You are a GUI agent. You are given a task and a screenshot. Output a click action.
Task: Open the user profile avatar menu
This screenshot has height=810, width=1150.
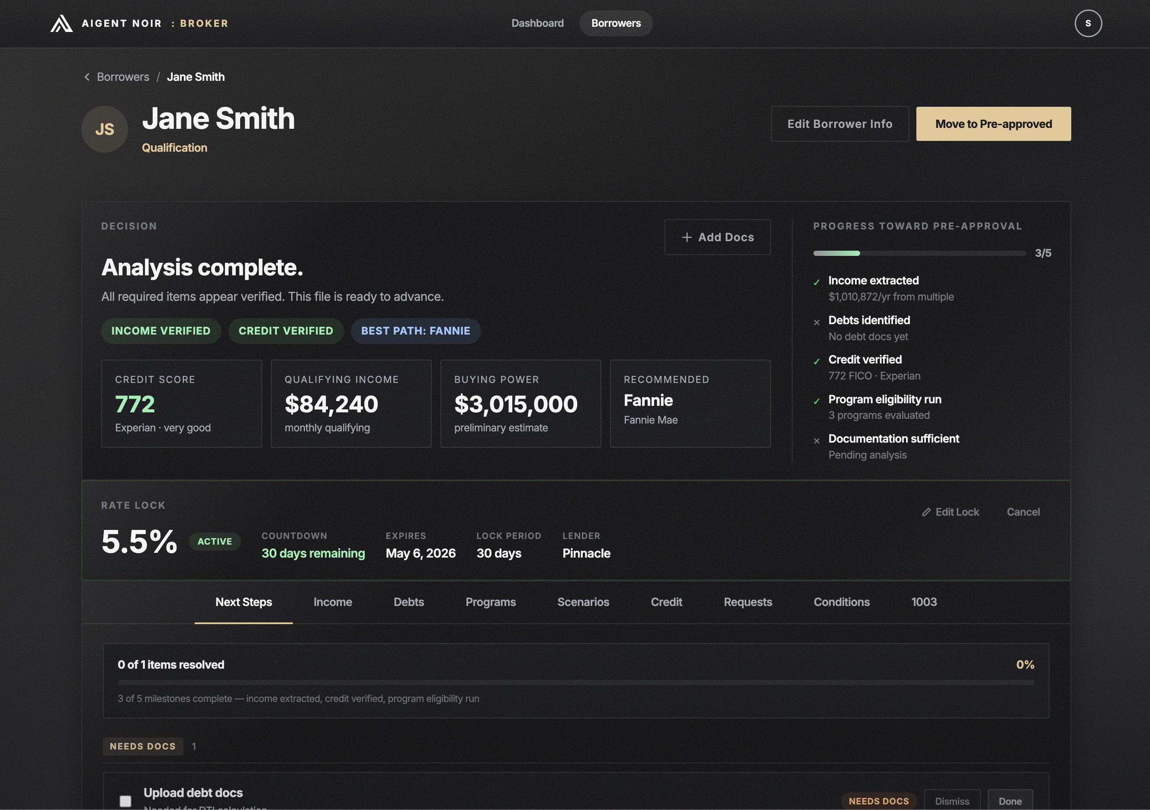(1089, 23)
